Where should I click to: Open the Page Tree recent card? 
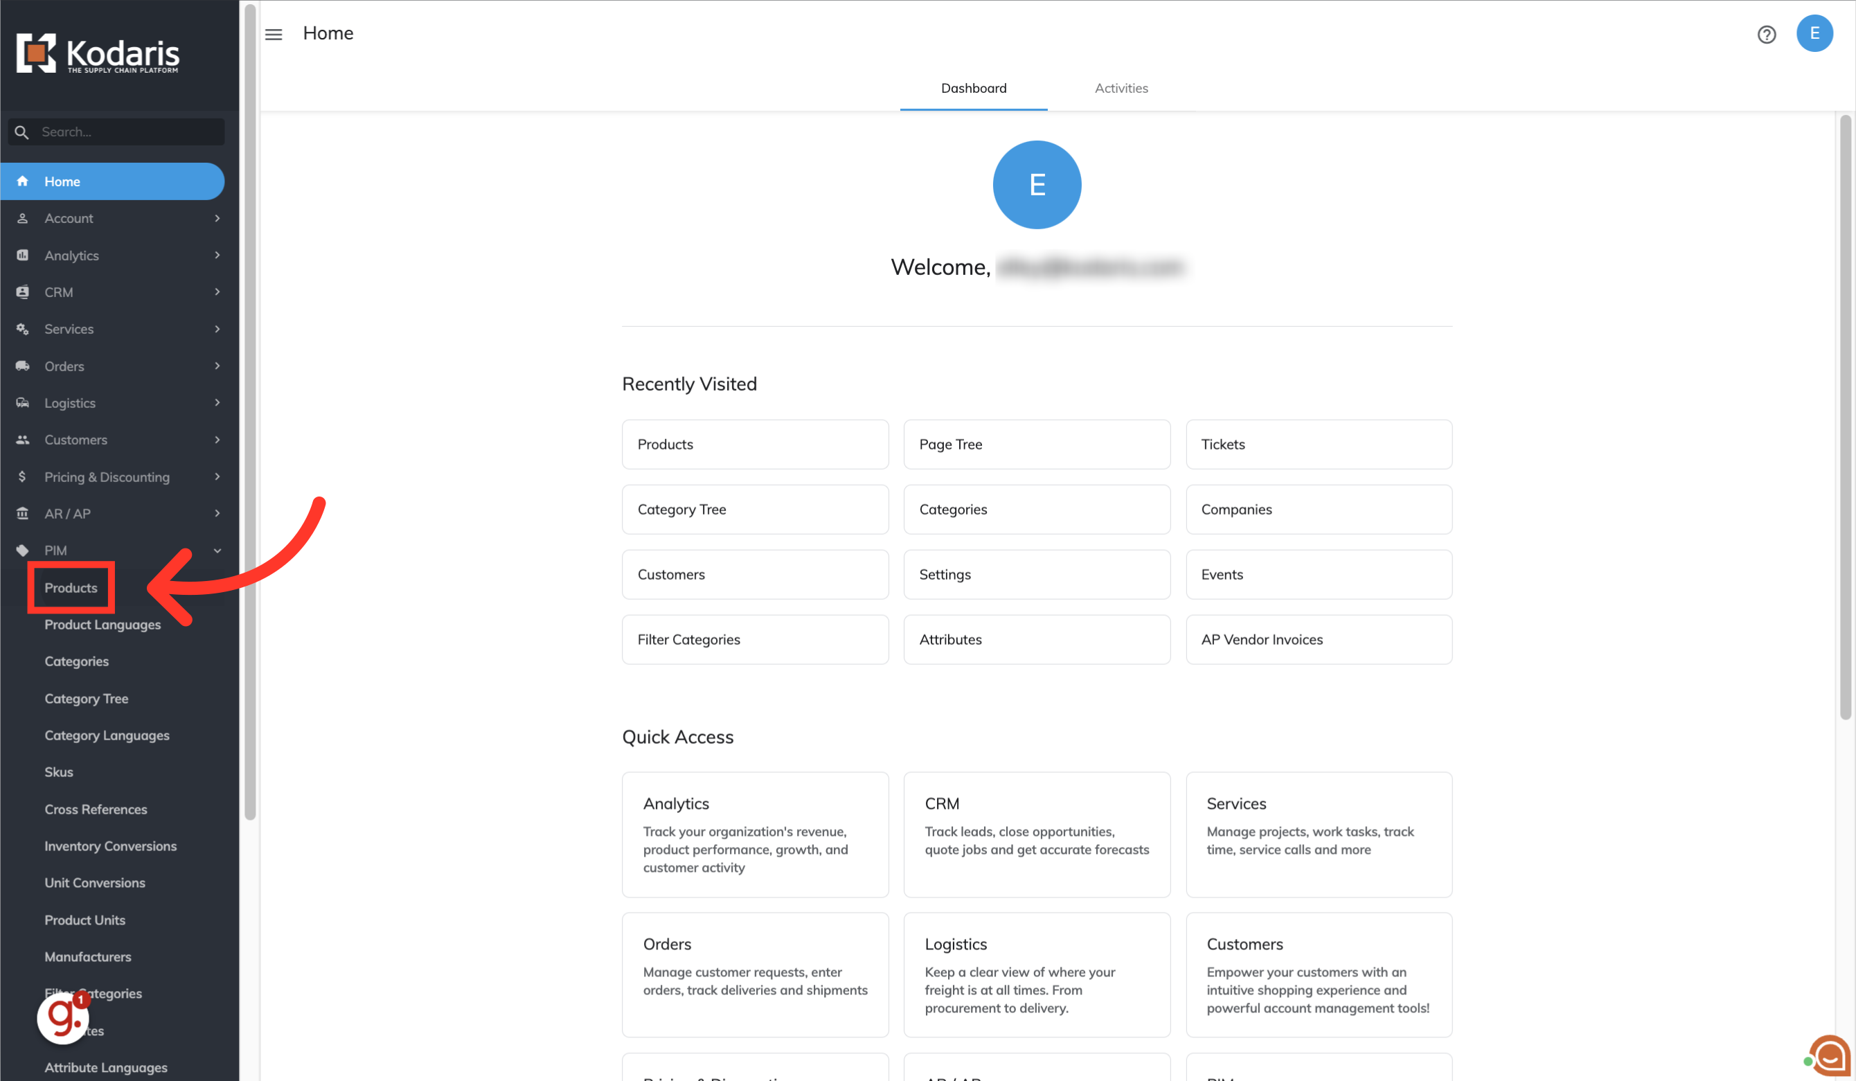1036,444
